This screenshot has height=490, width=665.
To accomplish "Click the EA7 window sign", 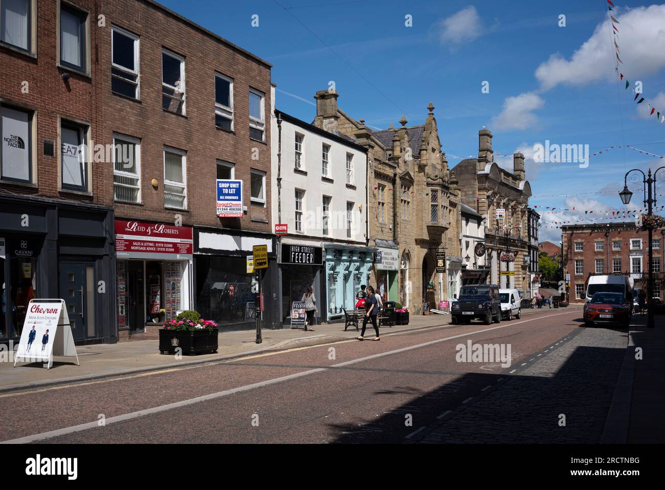I will pos(70,151).
